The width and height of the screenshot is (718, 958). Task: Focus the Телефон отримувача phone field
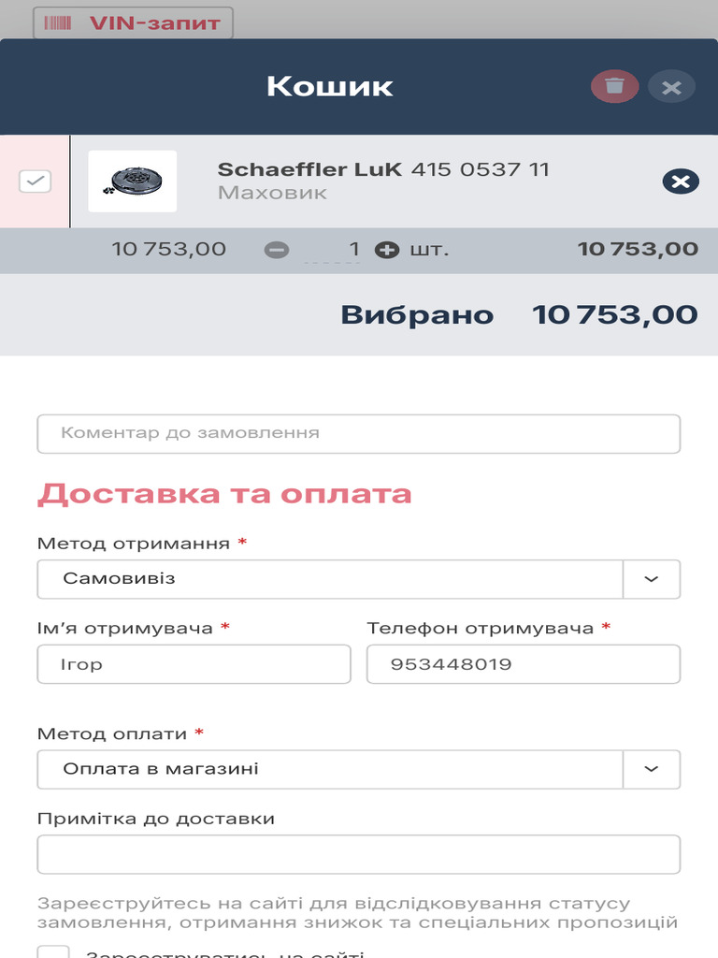[524, 664]
